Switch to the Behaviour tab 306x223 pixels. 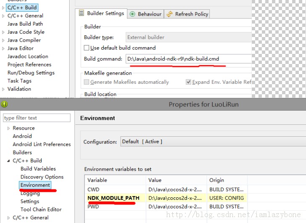click(x=145, y=14)
